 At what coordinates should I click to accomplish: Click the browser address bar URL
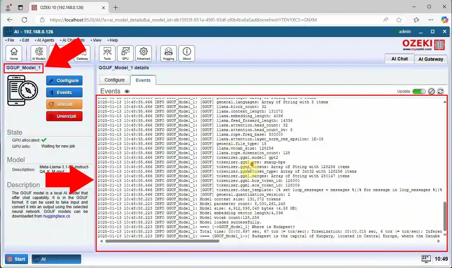183,20
